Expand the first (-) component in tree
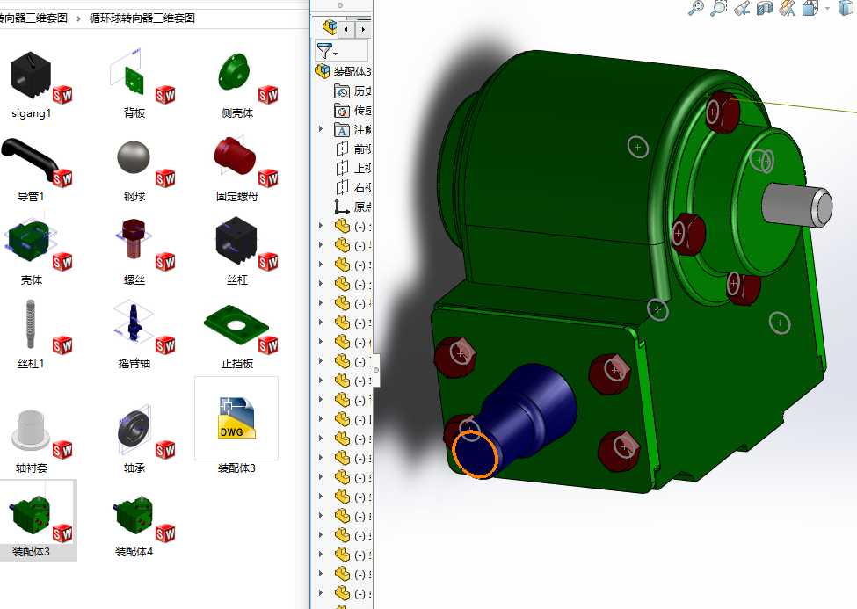 pos(321,226)
